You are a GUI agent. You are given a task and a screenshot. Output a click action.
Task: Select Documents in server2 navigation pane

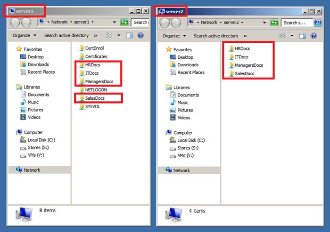[x=184, y=95]
